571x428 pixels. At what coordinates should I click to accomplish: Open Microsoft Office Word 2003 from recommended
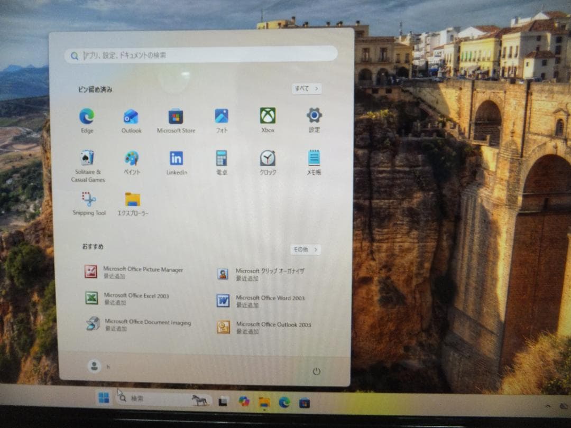(x=270, y=300)
